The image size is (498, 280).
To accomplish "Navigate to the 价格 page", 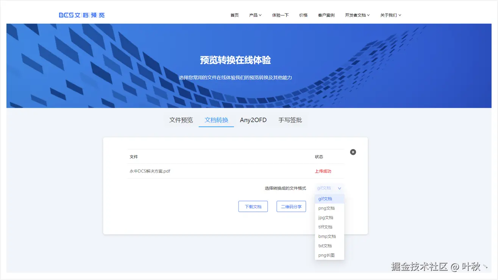I will [303, 15].
